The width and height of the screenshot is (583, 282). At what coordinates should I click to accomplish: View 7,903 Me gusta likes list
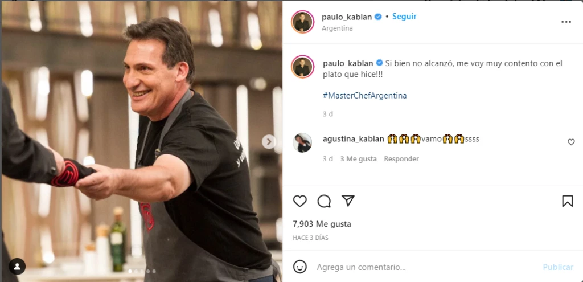click(x=322, y=224)
